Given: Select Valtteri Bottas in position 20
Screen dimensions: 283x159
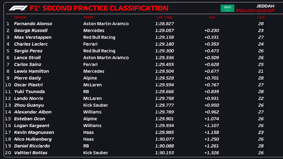Looking at the screenshot, I should [31, 153].
